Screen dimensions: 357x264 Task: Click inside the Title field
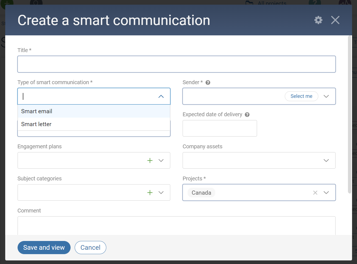coord(177,64)
